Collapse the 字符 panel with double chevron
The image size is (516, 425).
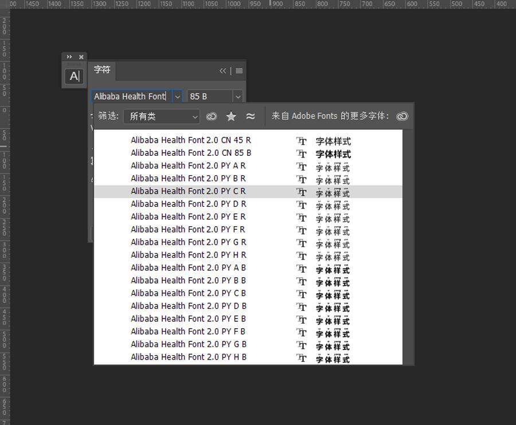coord(223,70)
